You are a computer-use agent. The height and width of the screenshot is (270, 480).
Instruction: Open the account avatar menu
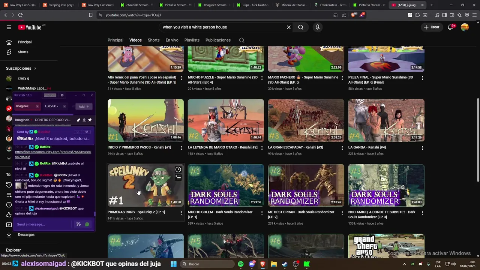pyautogui.click(x=465, y=27)
